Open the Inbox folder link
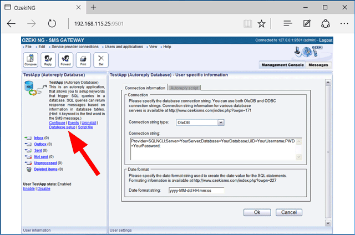 tap(38, 138)
